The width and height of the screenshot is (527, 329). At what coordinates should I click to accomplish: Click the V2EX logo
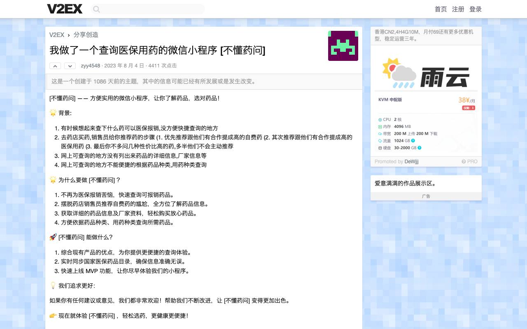pos(65,9)
